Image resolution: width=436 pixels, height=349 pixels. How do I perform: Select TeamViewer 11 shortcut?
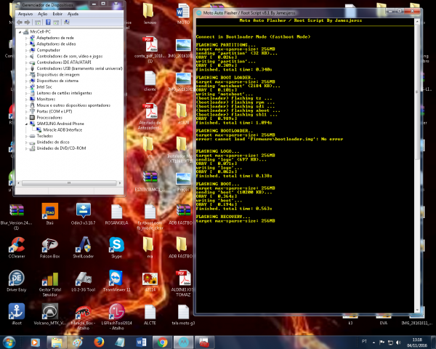point(116,281)
